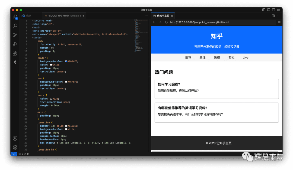Click the #333 color swatch on line 24
Image resolution: width=293 pixels, height=170 pixels.
pos(51,99)
